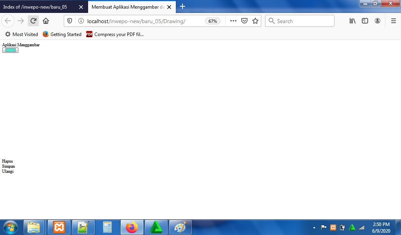401x235 pixels.
Task: Expand the page actions three-dot menu
Action: (233, 21)
